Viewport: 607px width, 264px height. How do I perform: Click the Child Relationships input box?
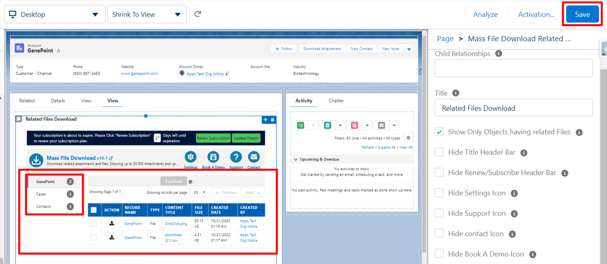coord(514,68)
